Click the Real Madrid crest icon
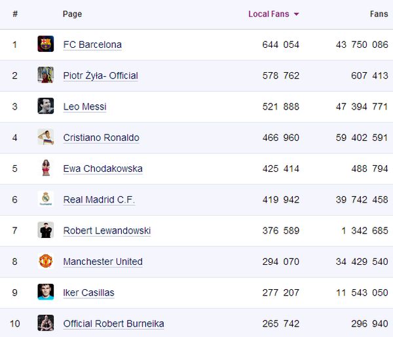This screenshot has height=337, width=393. click(45, 199)
